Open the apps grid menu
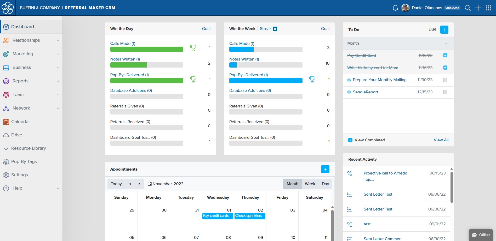Image resolution: width=496 pixels, height=241 pixels. [489, 8]
